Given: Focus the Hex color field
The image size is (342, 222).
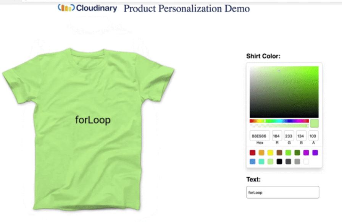Looking at the screenshot, I should [260, 136].
